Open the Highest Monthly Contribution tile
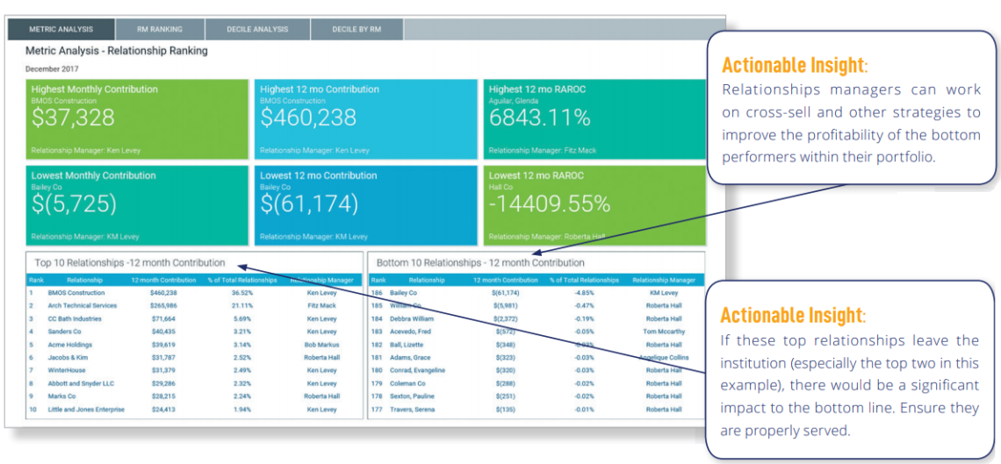The image size is (1001, 464). point(137,119)
